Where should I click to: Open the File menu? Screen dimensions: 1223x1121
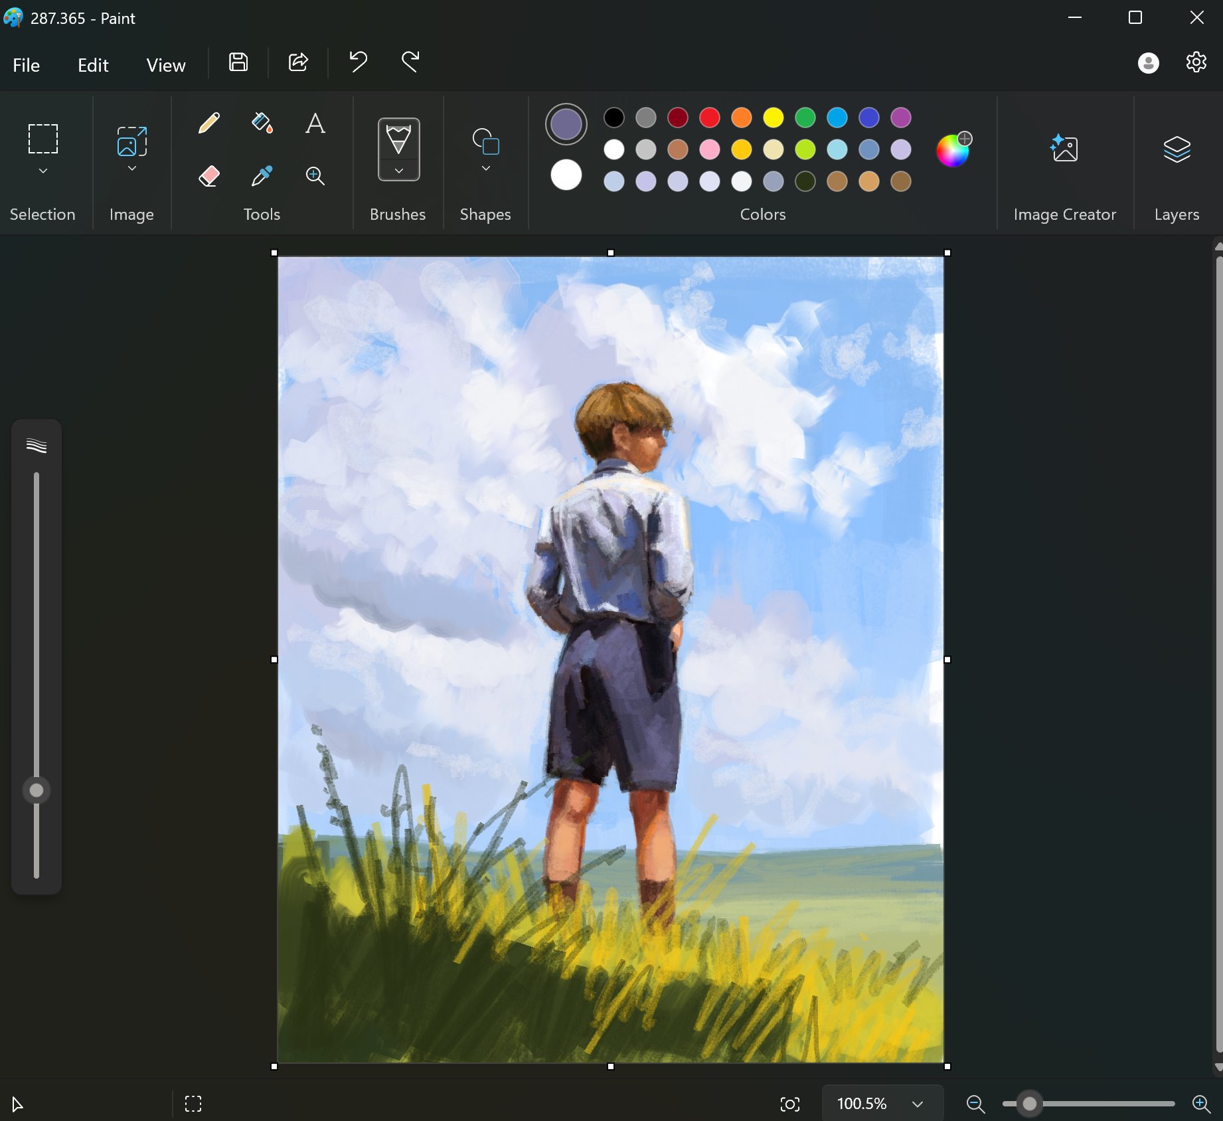26,65
